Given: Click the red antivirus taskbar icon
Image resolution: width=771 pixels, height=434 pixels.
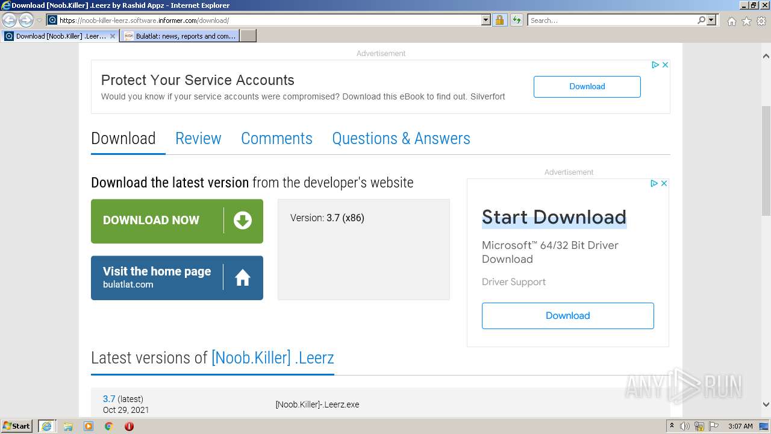Looking at the screenshot, I should (129, 426).
